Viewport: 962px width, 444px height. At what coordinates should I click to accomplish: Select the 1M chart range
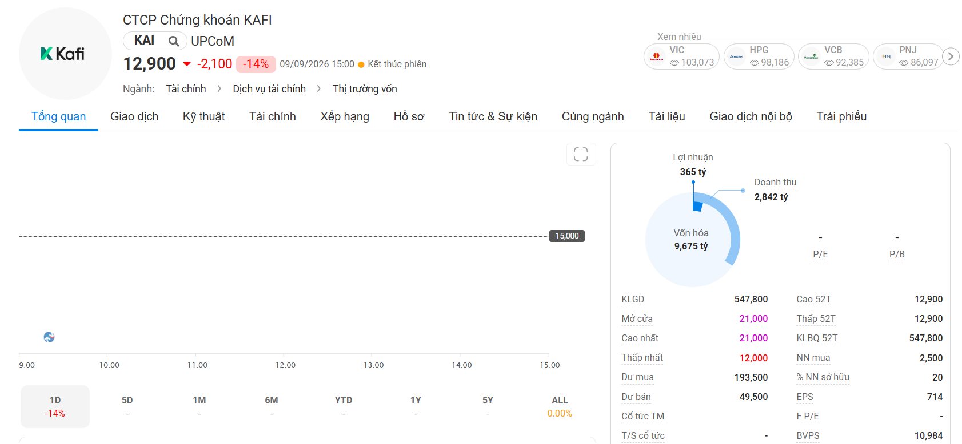pos(199,406)
